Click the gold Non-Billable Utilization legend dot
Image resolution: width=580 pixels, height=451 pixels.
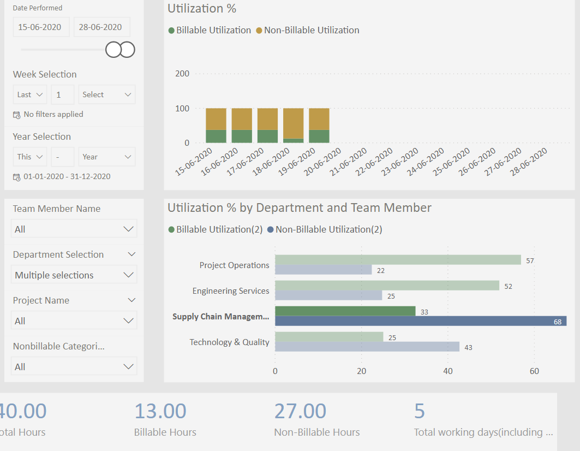point(259,31)
